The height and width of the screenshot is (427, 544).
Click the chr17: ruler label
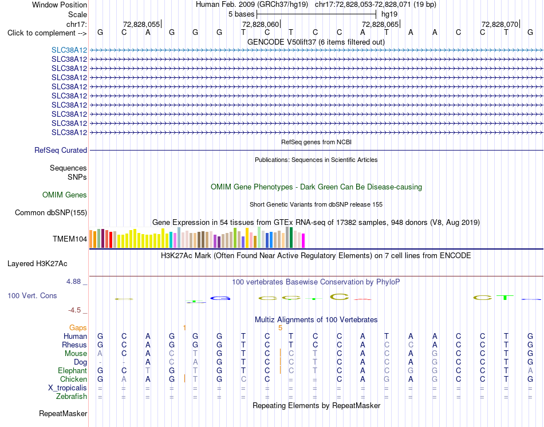click(x=76, y=24)
